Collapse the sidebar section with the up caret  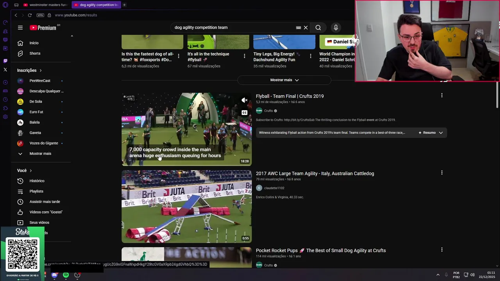(72, 36)
